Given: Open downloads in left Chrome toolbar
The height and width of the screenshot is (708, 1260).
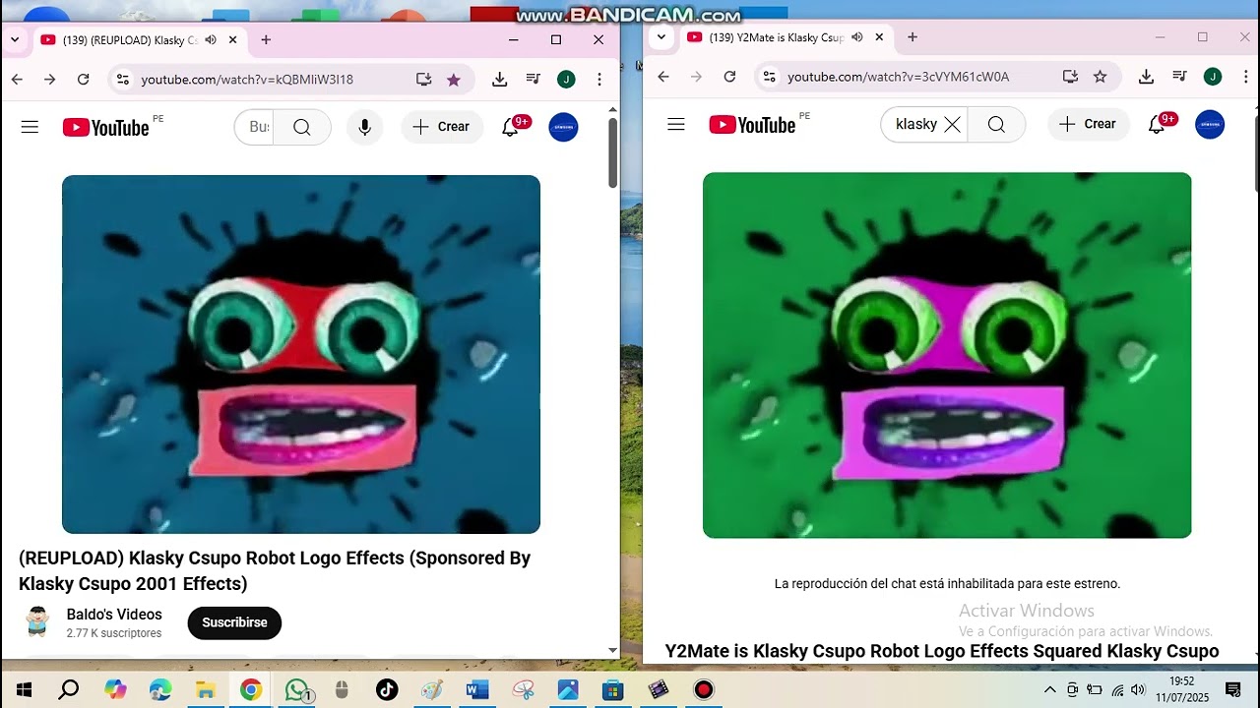Looking at the screenshot, I should (500, 80).
